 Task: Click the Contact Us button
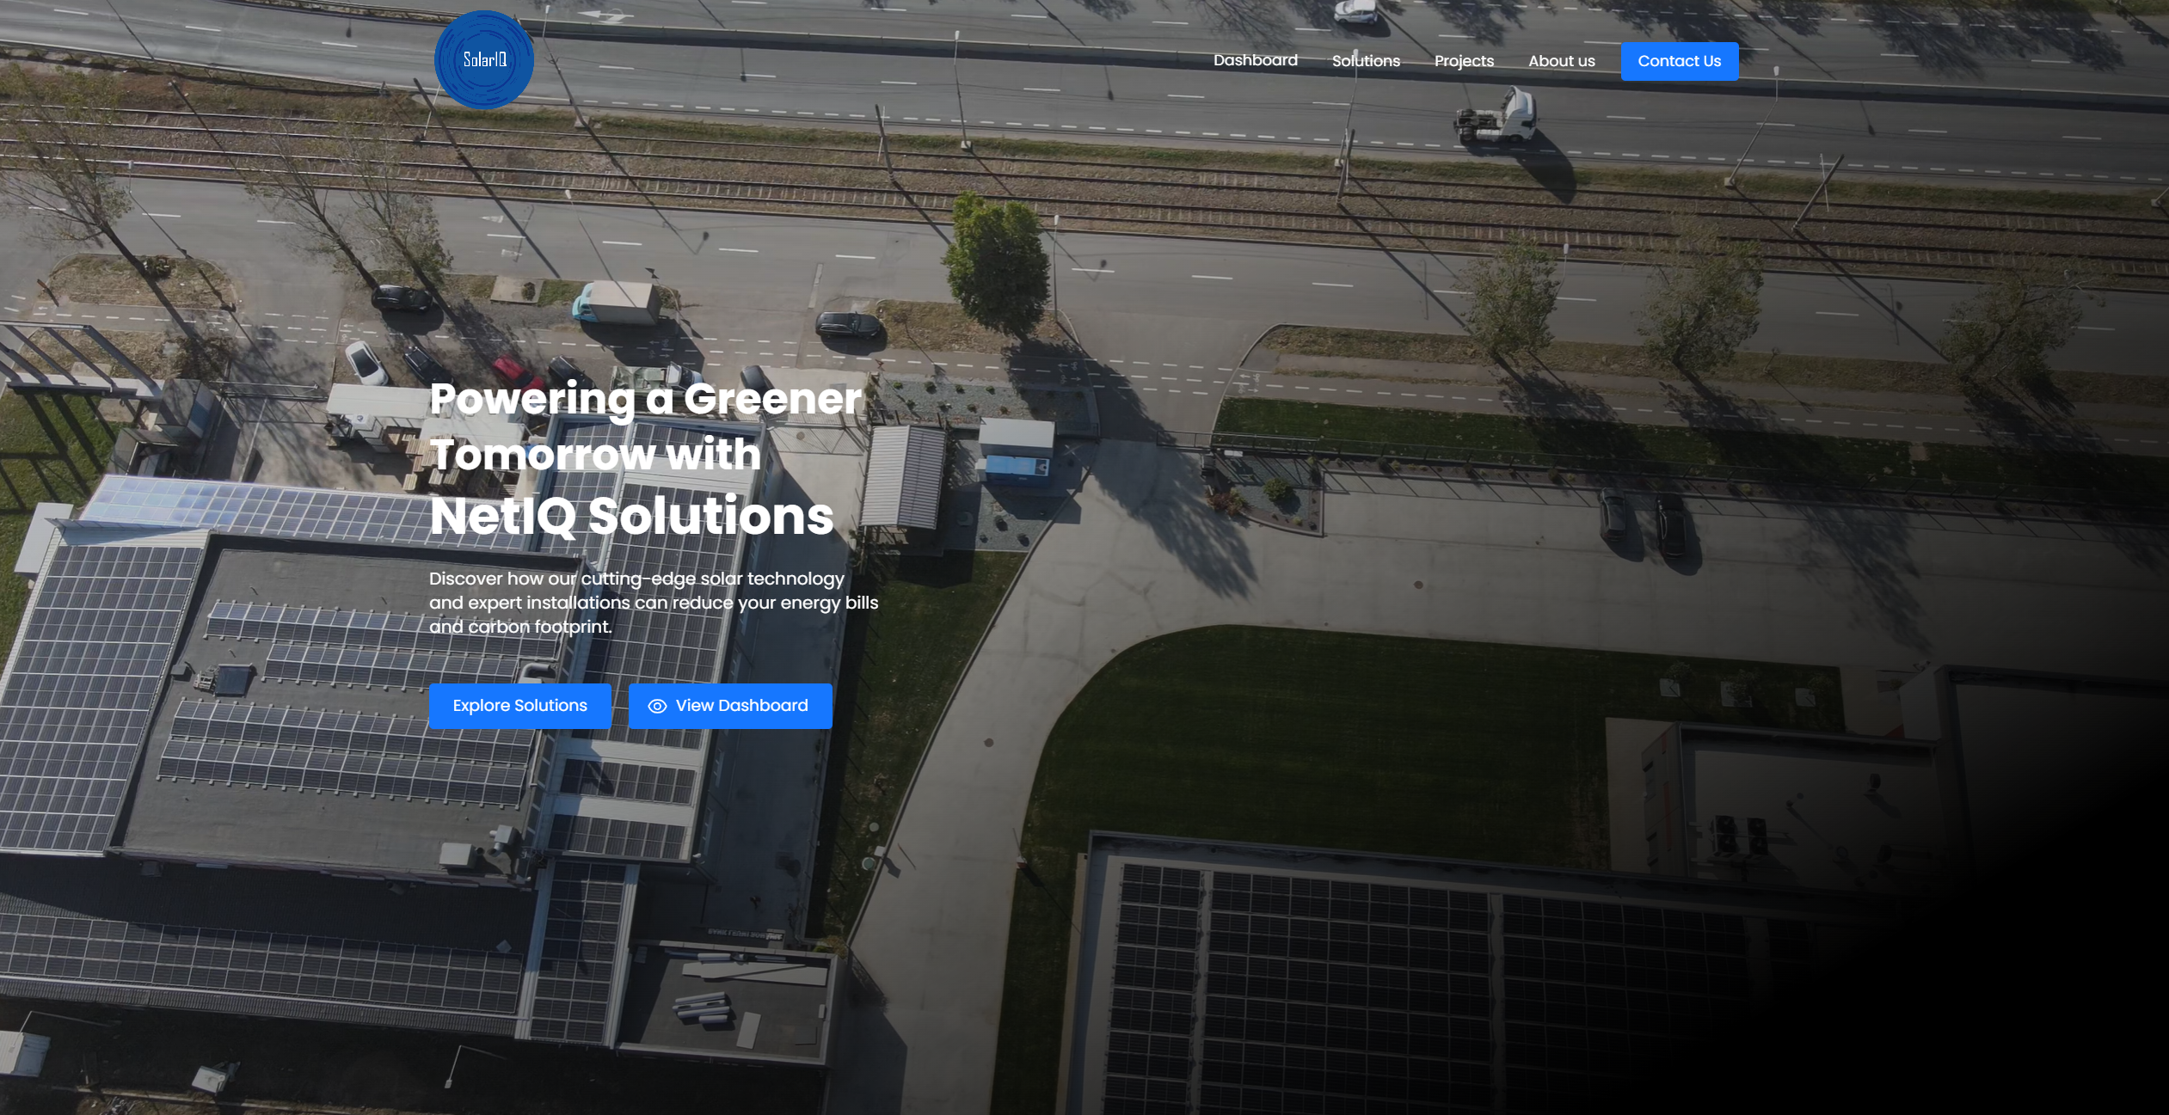pos(1679,61)
